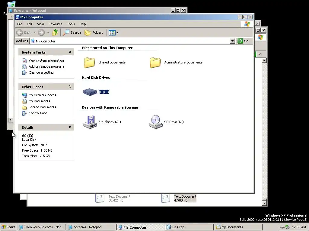Open the View menu

[x=40, y=24]
